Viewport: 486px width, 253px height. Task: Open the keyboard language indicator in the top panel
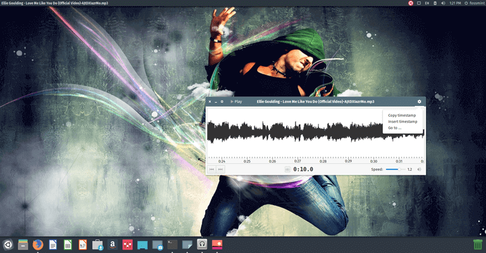pos(427,3)
